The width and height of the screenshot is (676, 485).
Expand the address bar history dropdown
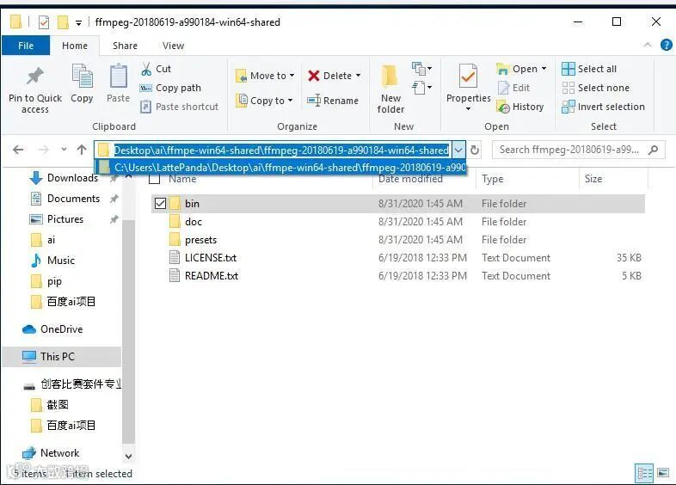[458, 150]
